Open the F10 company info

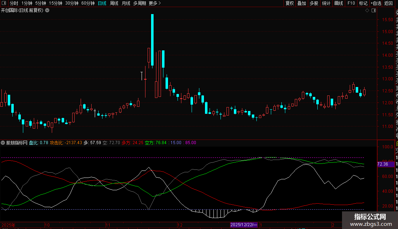pos(351,3)
